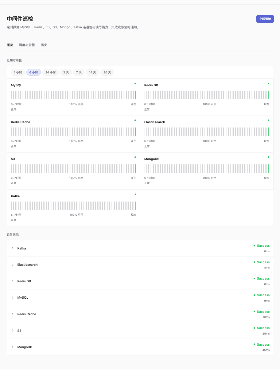Viewport: 280px width, 369px height.
Task: Select the 1 小时 time range
Action: (x=18, y=73)
